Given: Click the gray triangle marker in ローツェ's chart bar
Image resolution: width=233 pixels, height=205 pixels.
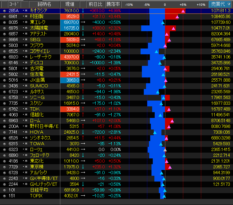Looking at the screenshot, I should (165, 150).
